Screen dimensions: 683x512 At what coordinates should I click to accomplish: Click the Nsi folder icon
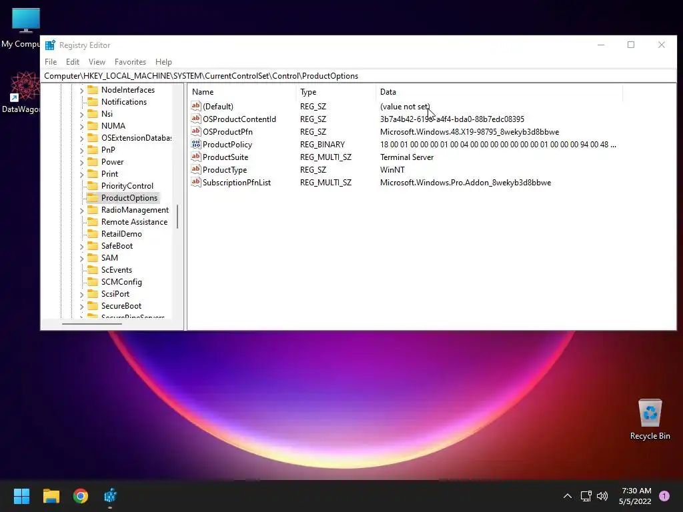(92, 113)
